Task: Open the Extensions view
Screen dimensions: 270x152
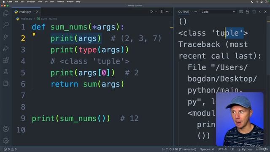Action: pyautogui.click(x=6, y=60)
